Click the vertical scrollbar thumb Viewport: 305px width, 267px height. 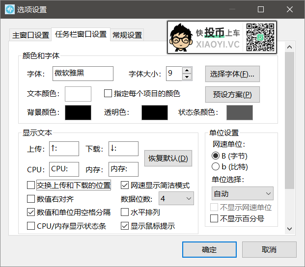pos(289,120)
